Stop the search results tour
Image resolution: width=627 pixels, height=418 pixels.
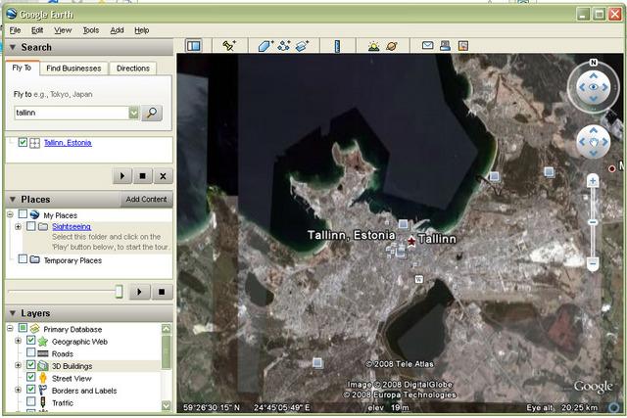[x=143, y=176]
